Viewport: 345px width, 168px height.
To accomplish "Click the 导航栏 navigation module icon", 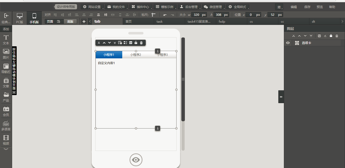I will click(x=6, y=68).
